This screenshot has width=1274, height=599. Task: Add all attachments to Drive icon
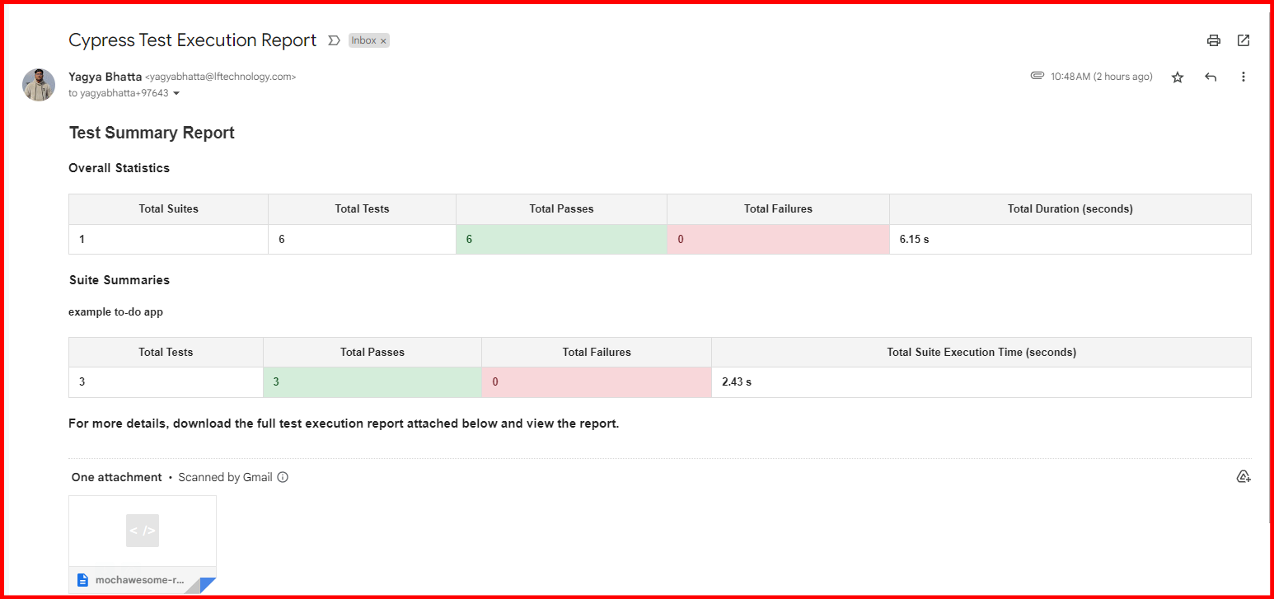coord(1244,476)
